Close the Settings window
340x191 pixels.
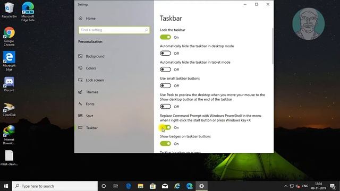click(x=268, y=4)
